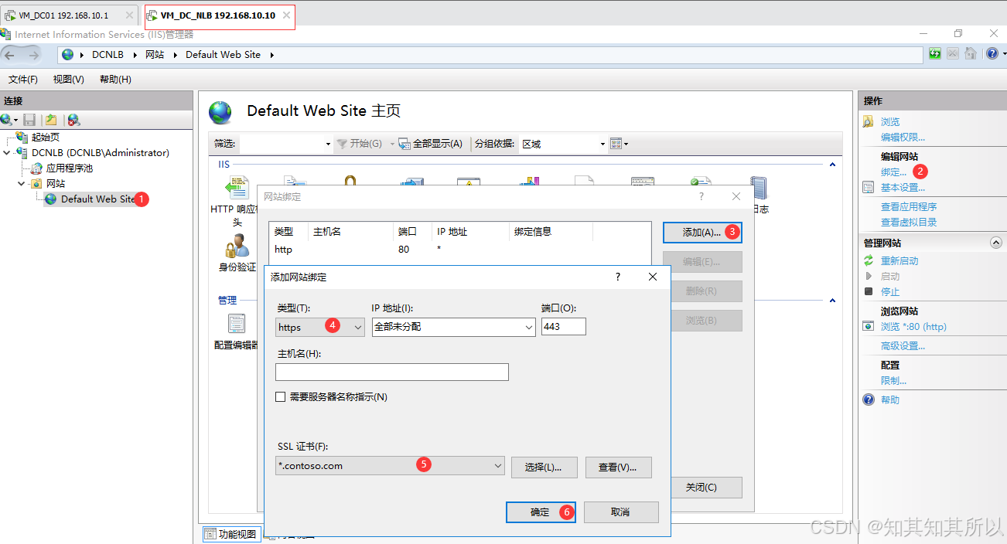Click the 查看(V)... certificate button
The image size is (1007, 544).
pos(617,467)
